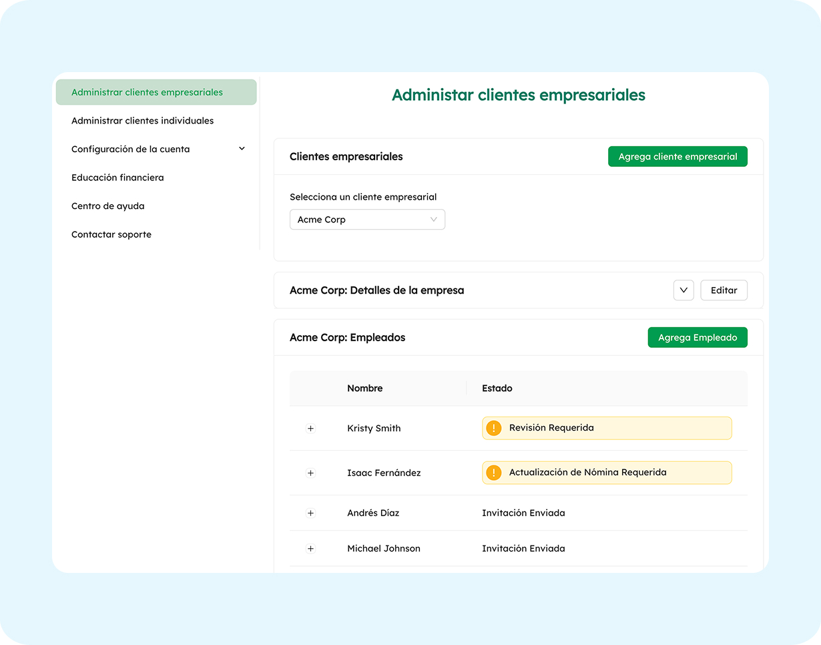Click the Nombre column header
821x645 pixels.
(364, 388)
